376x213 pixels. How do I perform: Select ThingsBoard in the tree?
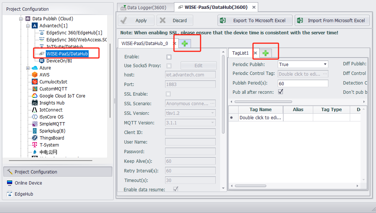(52, 138)
